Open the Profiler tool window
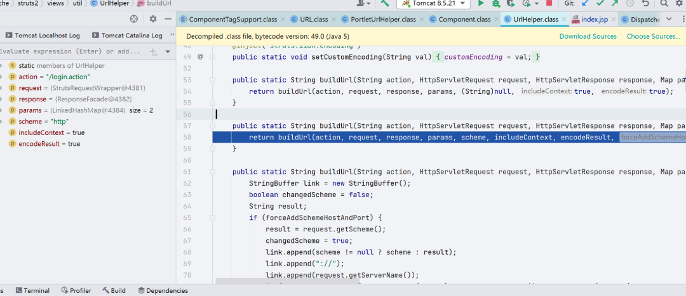Image resolution: width=686 pixels, height=296 pixels. [76, 290]
